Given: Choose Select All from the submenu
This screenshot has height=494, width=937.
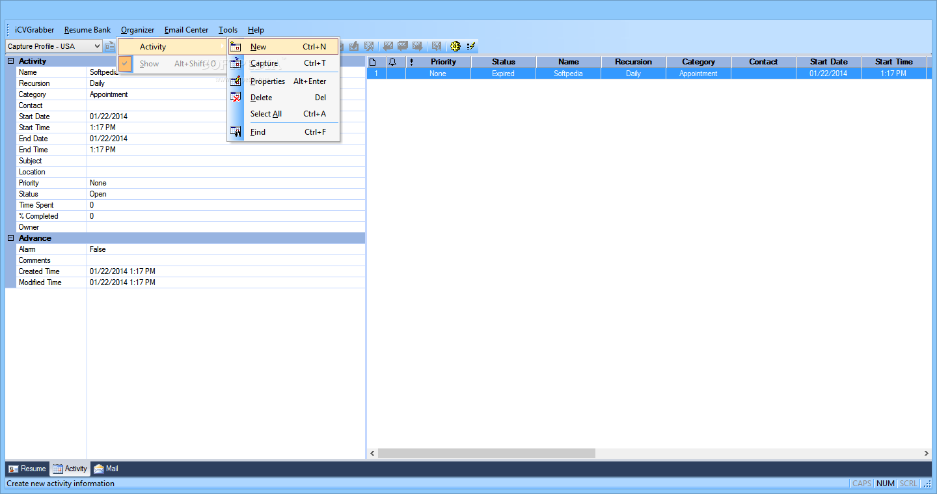Looking at the screenshot, I should click(284, 114).
